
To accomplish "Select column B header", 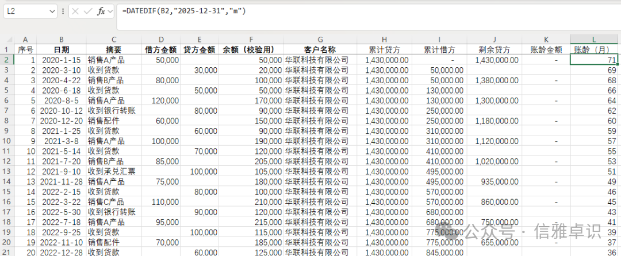I will tap(62, 40).
